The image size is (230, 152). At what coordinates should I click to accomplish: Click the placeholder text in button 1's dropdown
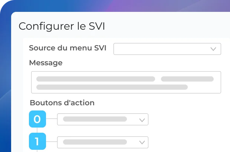click(x=95, y=142)
